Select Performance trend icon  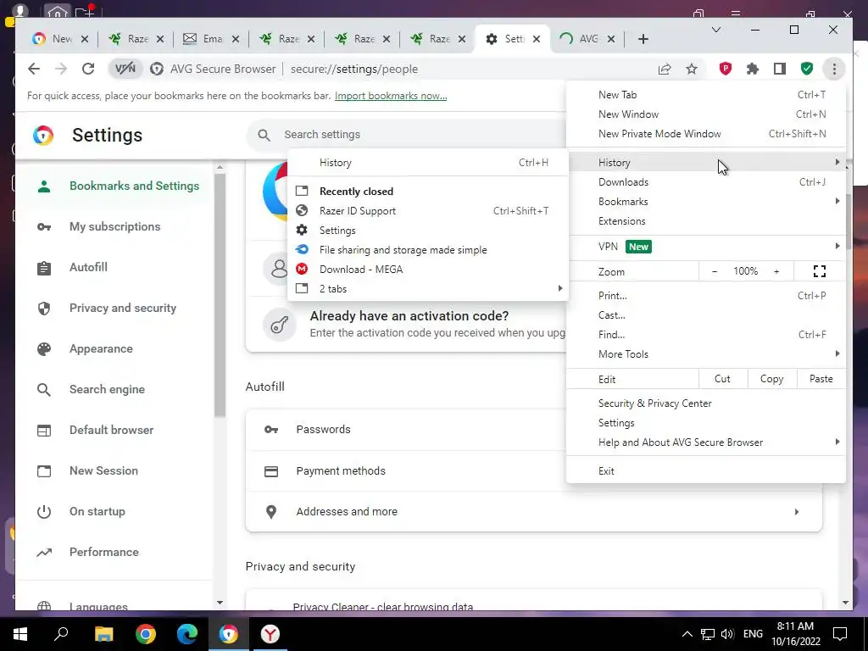[44, 553]
